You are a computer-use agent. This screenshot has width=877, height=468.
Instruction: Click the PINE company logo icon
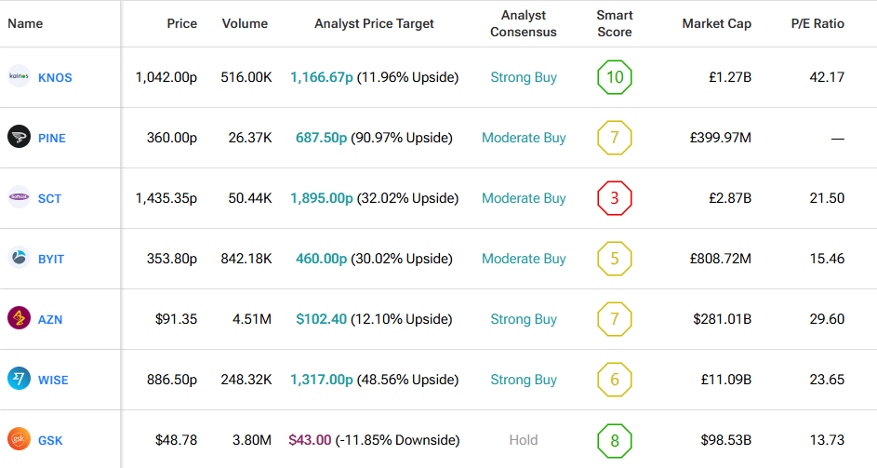pos(19,138)
